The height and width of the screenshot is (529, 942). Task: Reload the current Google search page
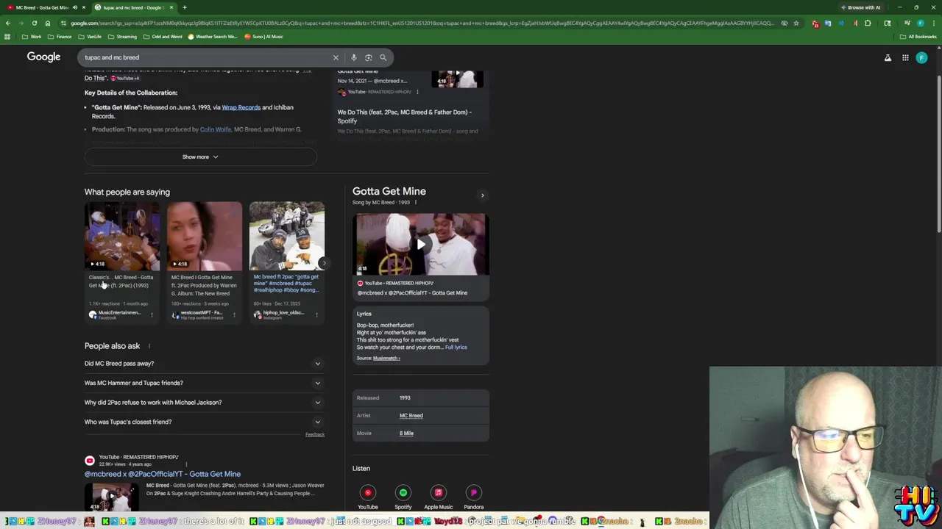tap(34, 23)
